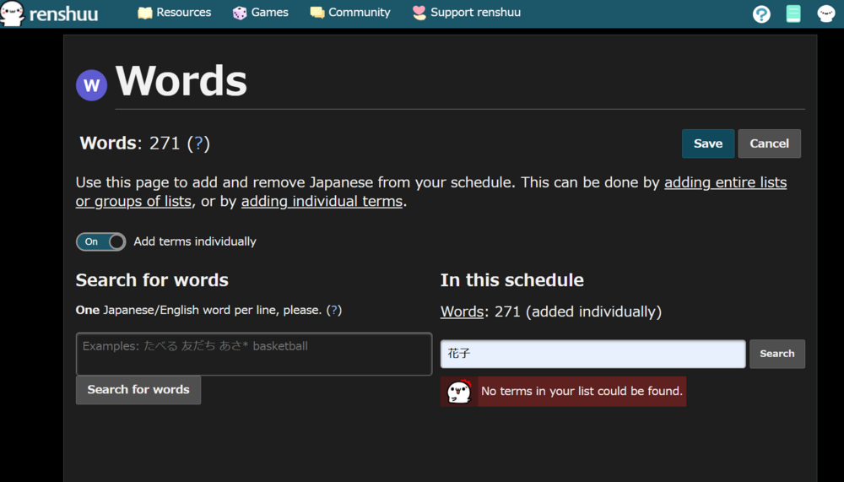Click the purple W Words badge icon
844x482 pixels.
[91, 85]
